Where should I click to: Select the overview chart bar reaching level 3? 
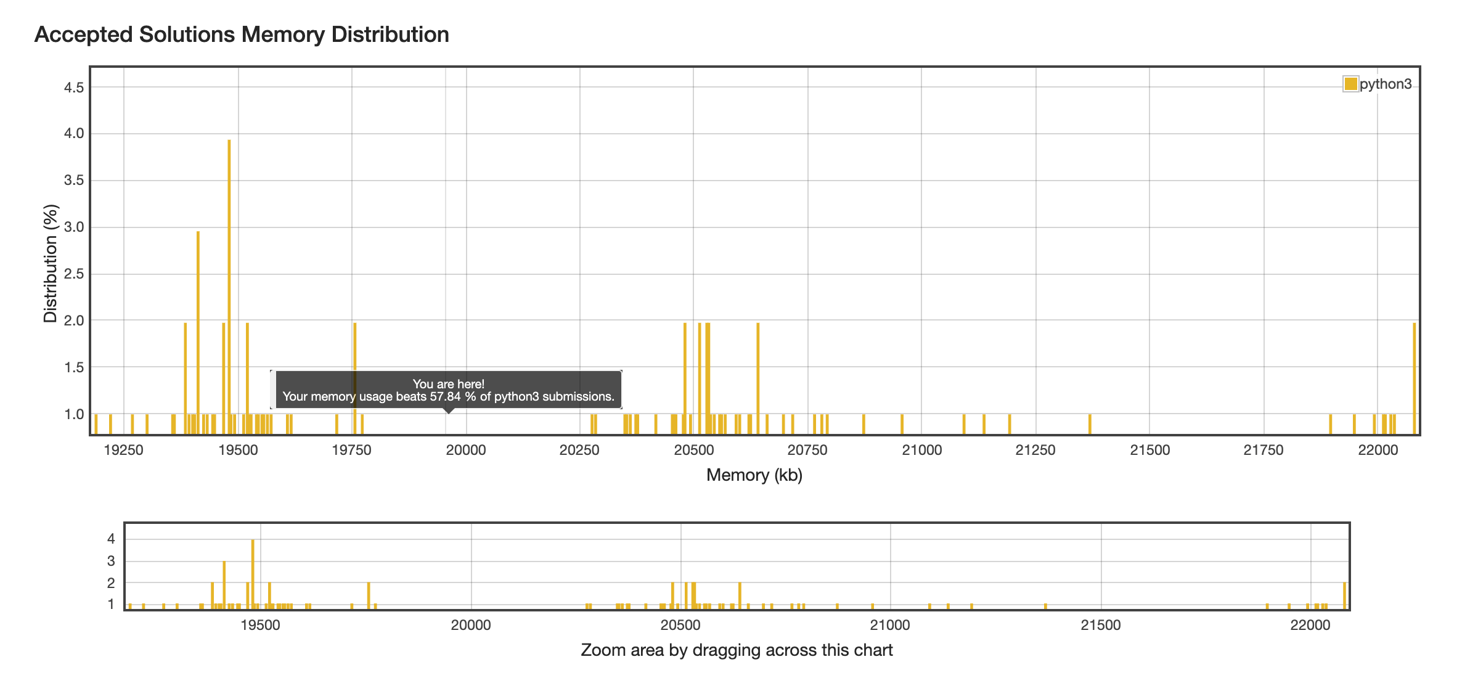click(224, 584)
